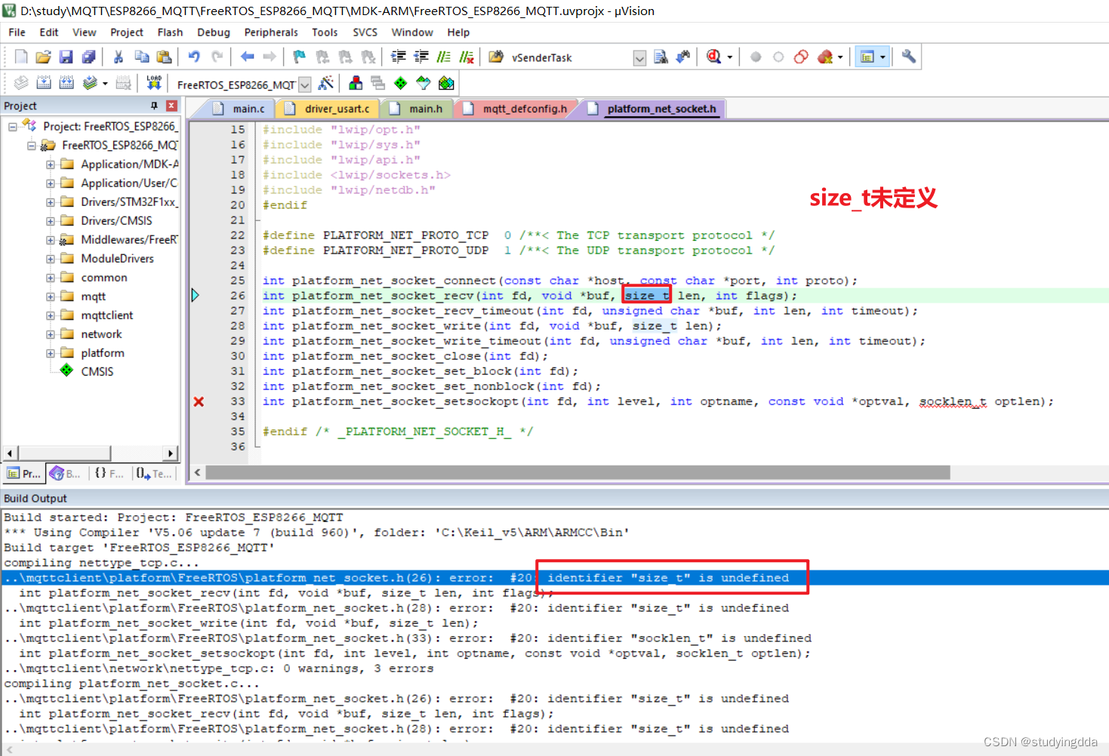Select the Books (B...) bottom panel tab
The width and height of the screenshot is (1109, 756).
click(65, 473)
